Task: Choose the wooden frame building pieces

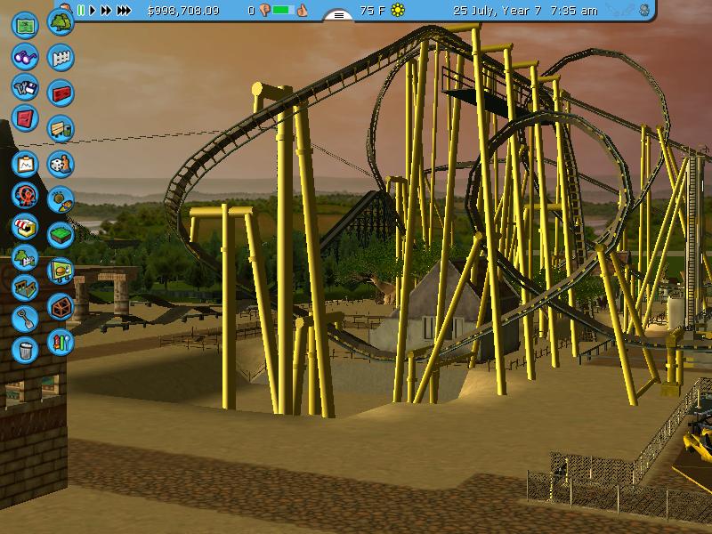Action: click(61, 306)
